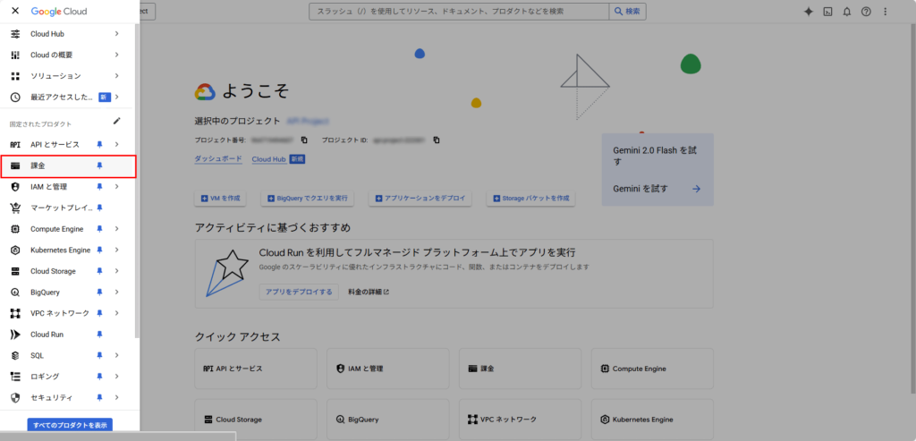This screenshot has height=441, width=916.
Task: Click the Google Cloud logo
Action: 59,11
